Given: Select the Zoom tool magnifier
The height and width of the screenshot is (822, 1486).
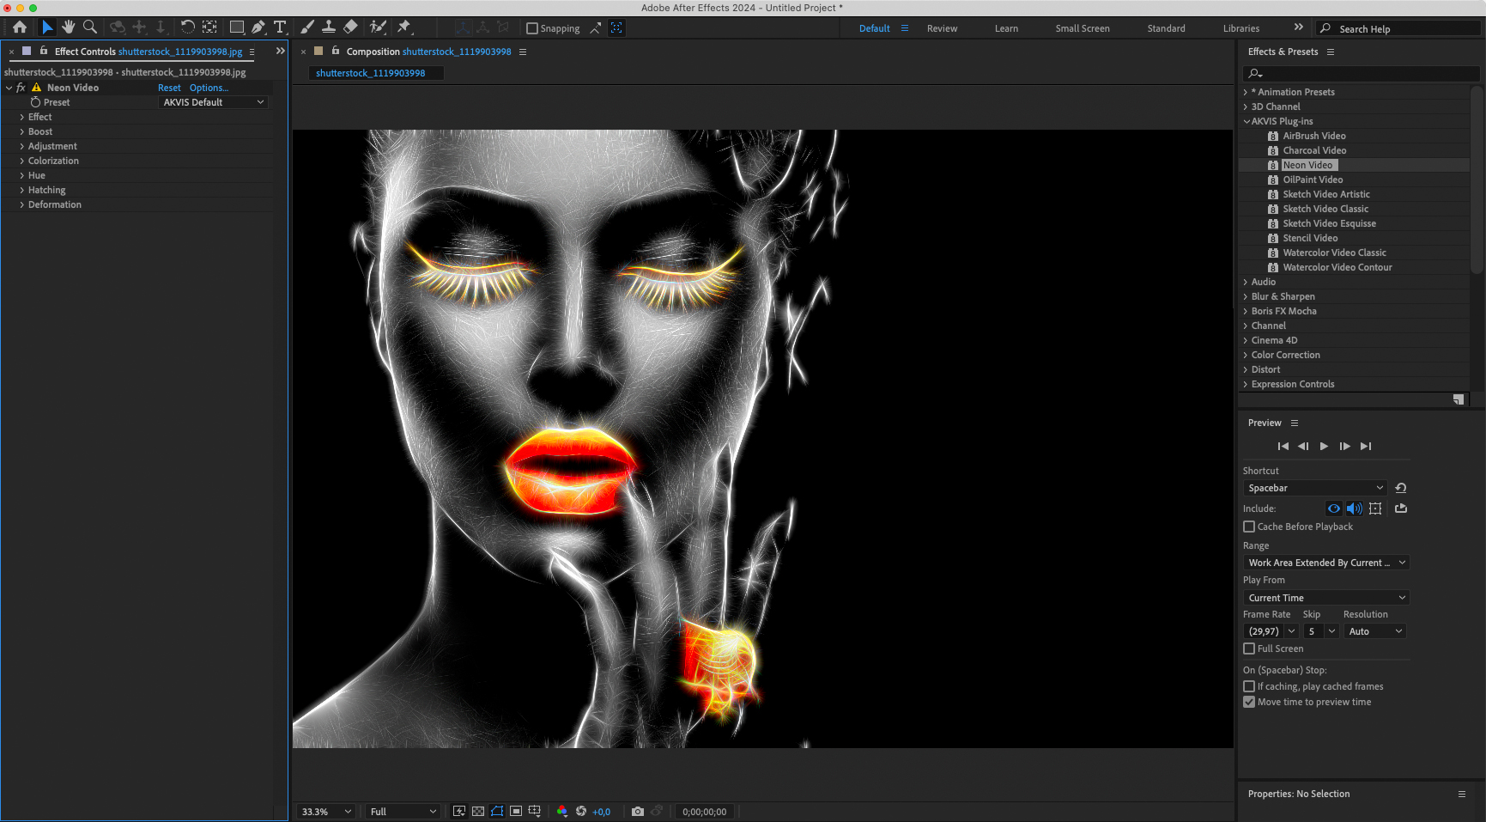Looking at the screenshot, I should pyautogui.click(x=90, y=27).
